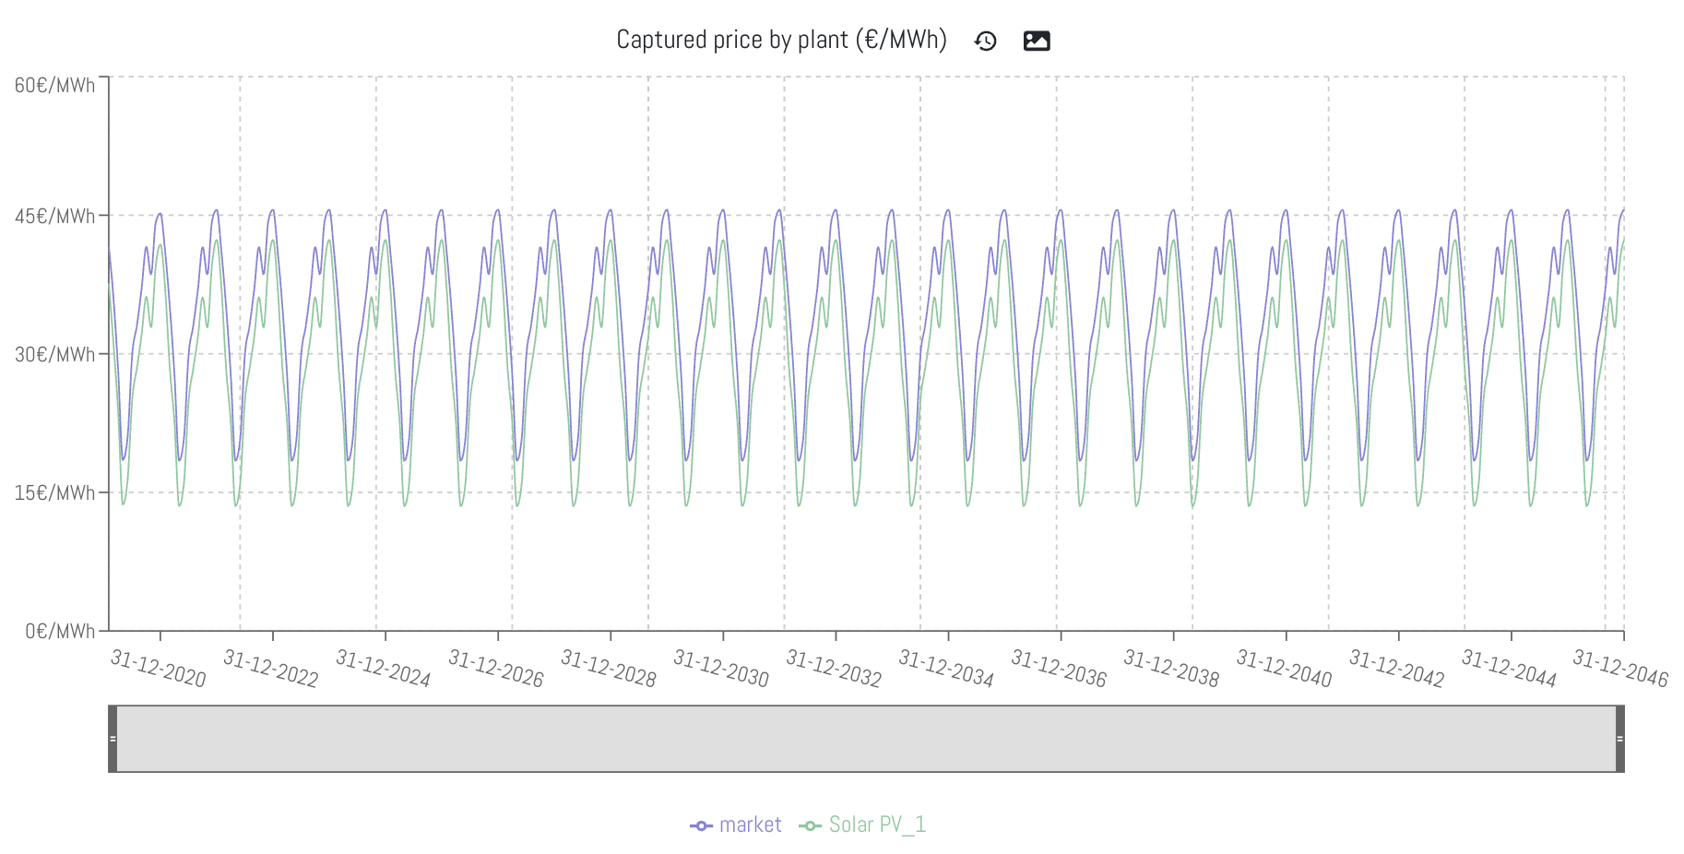The width and height of the screenshot is (1684, 854).
Task: Click the 45€/MWh y-axis label
Action: [54, 216]
